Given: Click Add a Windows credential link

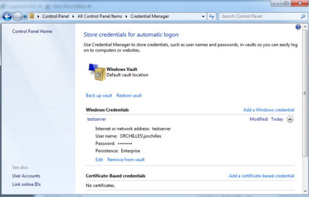Looking at the screenshot, I should coord(269,110).
